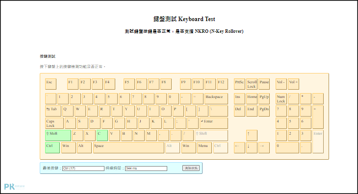Viewport: 358px width, 194px height.
Task: Click the Vol + key
Action: 293,84
